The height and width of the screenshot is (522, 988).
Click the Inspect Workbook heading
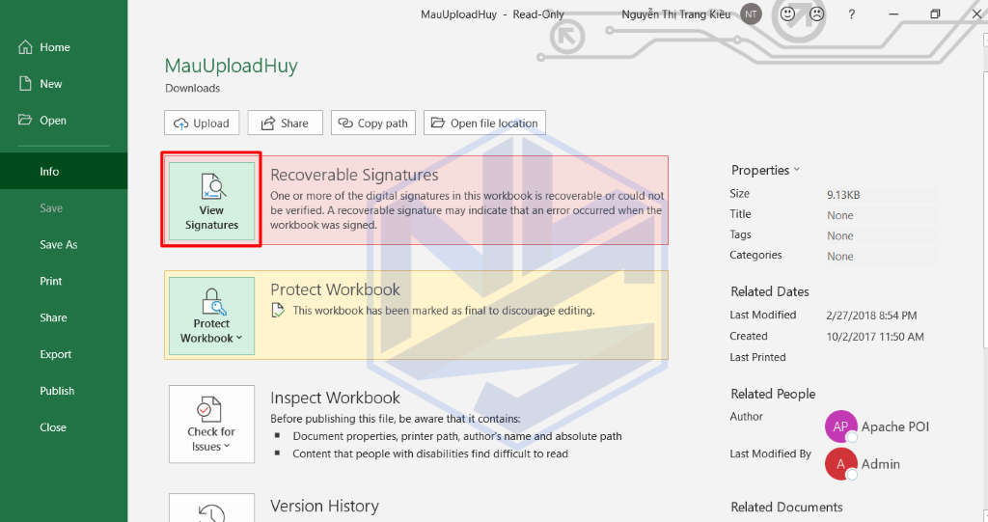[x=335, y=398]
